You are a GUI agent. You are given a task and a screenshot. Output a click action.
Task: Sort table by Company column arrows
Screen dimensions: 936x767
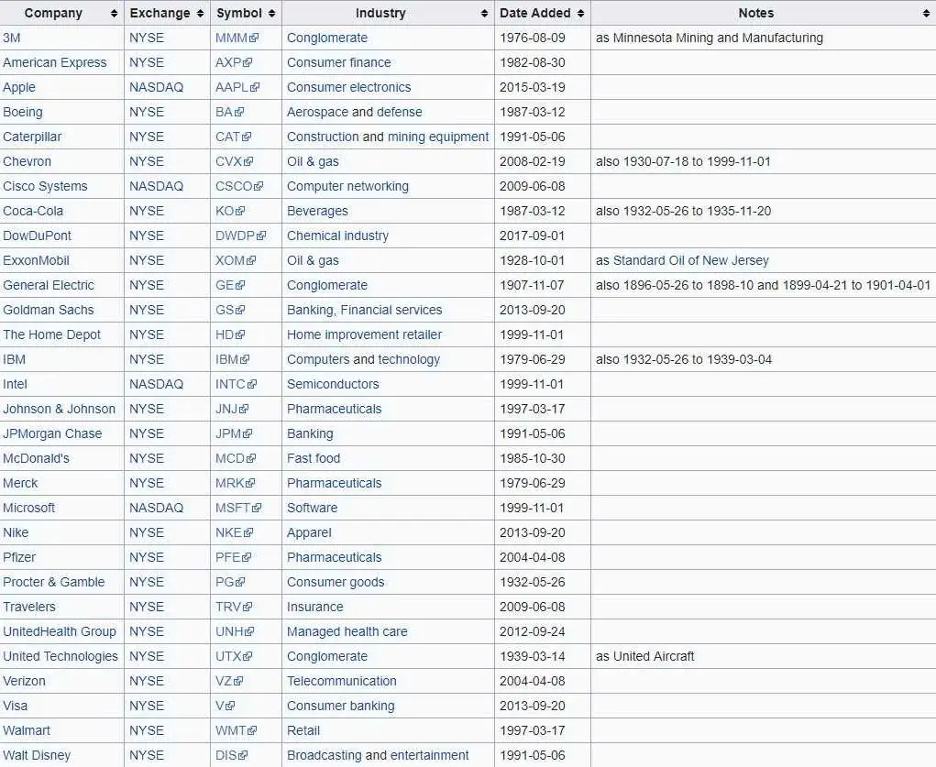(114, 13)
